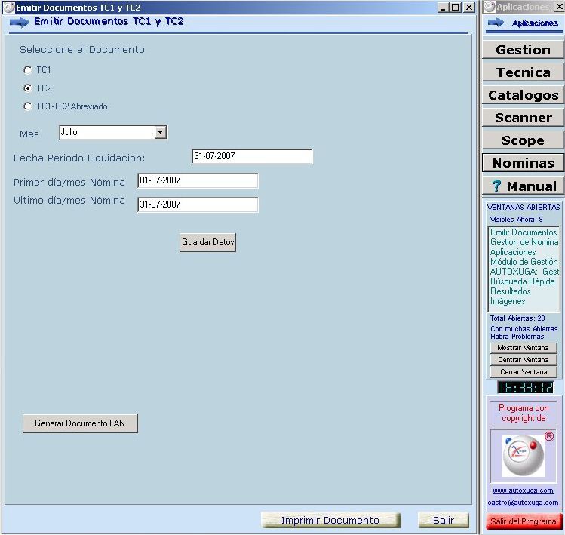This screenshot has width=565, height=535.
Task: Select the TC2 document option
Action: pos(28,88)
